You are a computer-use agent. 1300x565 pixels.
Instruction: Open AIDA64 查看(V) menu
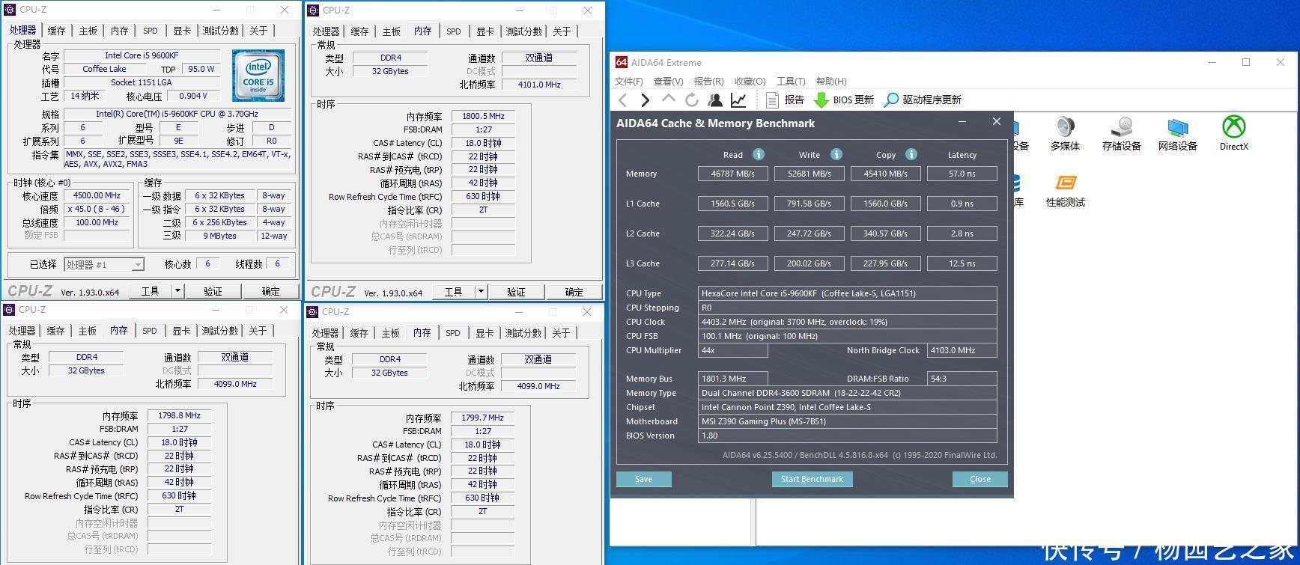[668, 81]
